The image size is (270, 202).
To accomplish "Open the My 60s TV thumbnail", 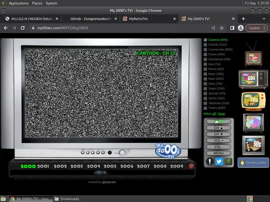I will (253, 79).
